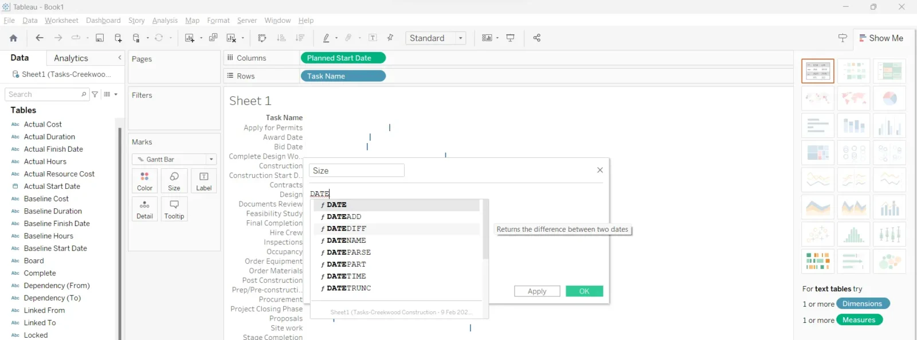917x340 pixels.
Task: Close the calculation editor dialog
Action: (x=600, y=170)
